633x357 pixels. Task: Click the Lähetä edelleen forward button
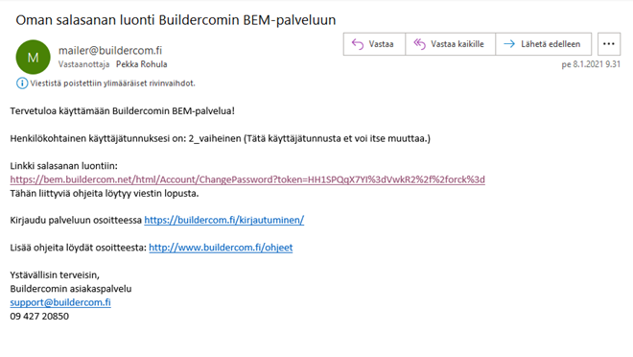tap(544, 44)
